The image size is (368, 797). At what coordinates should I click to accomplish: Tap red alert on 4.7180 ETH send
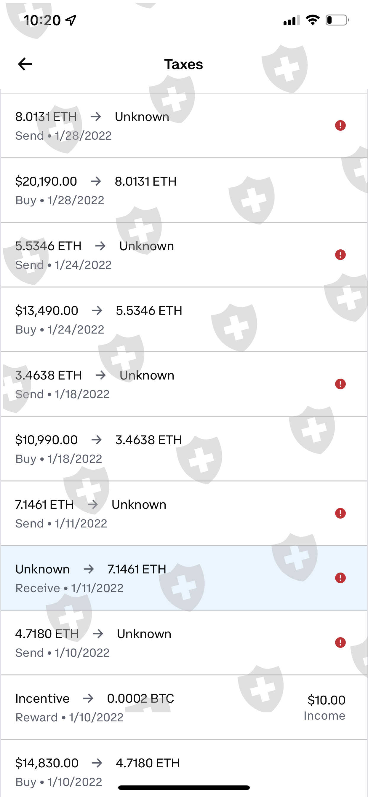coord(340,643)
